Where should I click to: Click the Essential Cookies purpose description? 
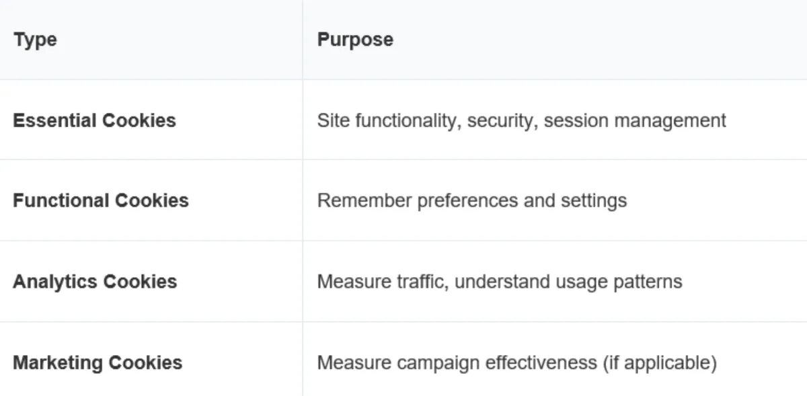[521, 120]
